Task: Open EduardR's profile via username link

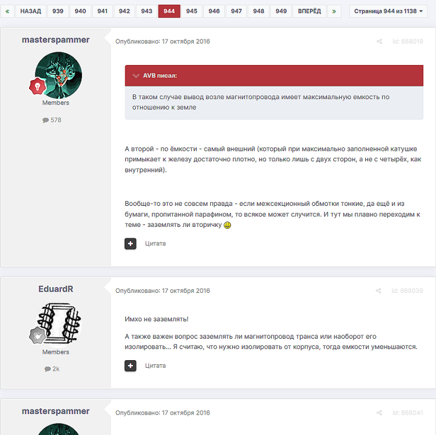Action: point(56,289)
